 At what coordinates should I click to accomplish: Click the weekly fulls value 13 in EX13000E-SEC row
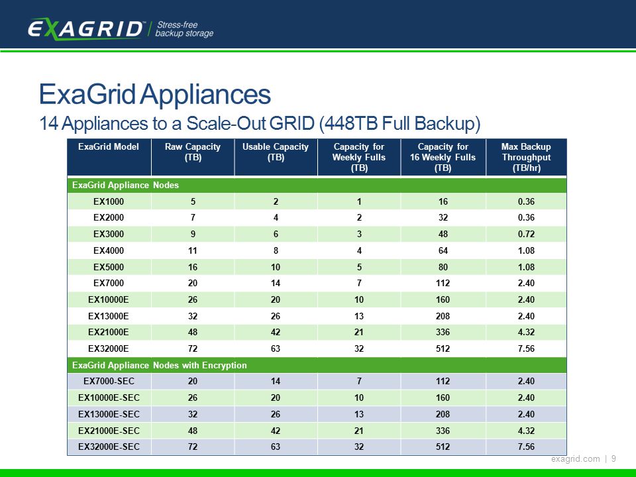click(x=359, y=414)
